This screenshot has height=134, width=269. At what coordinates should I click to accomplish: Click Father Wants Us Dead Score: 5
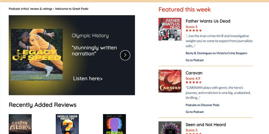192,27
